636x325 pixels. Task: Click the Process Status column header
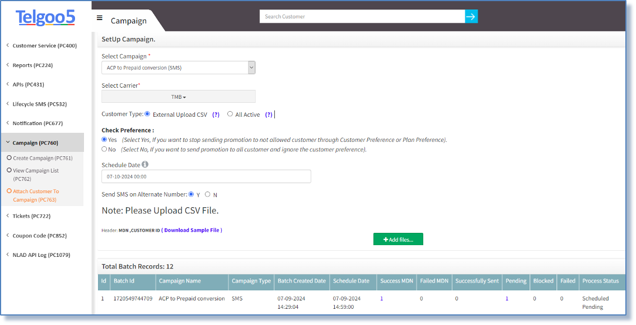point(601,281)
